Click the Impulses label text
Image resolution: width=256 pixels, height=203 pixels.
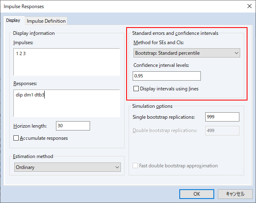point(23,43)
